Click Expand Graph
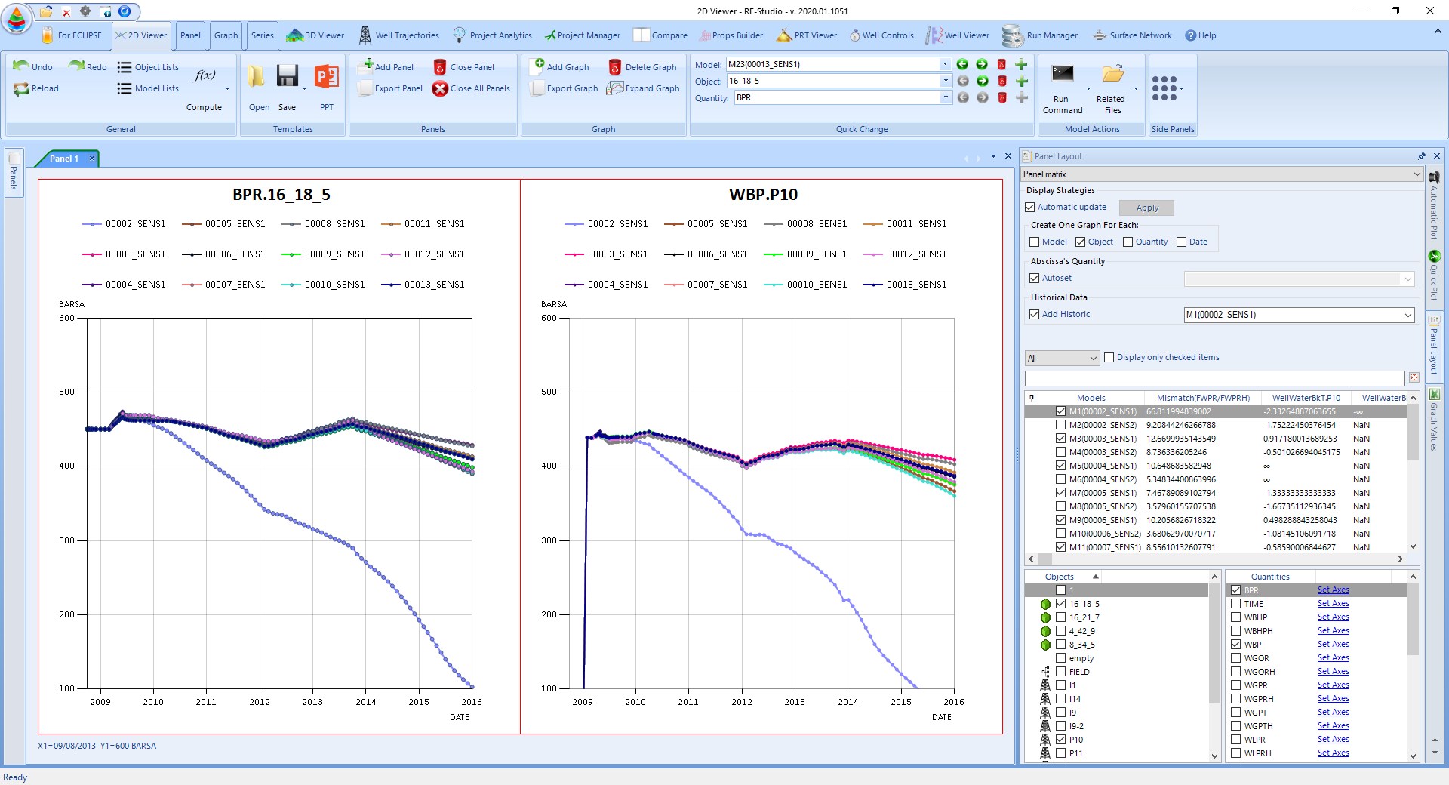Image resolution: width=1449 pixels, height=785 pixels. pyautogui.click(x=644, y=88)
